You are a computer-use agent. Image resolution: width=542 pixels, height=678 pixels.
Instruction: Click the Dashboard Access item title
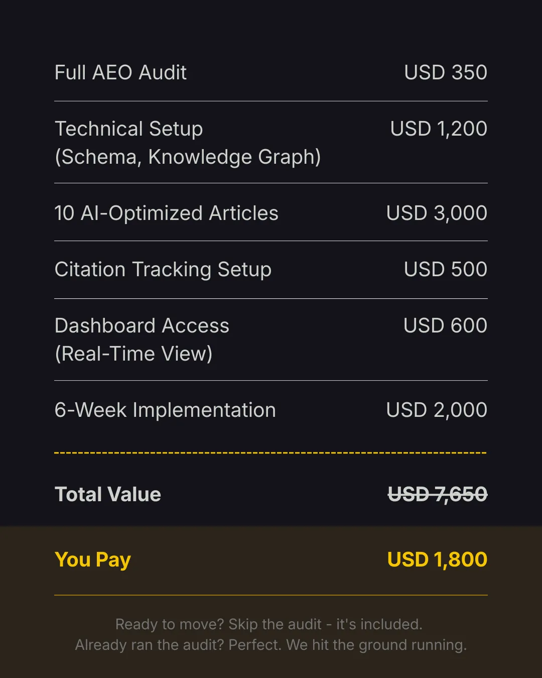(142, 326)
